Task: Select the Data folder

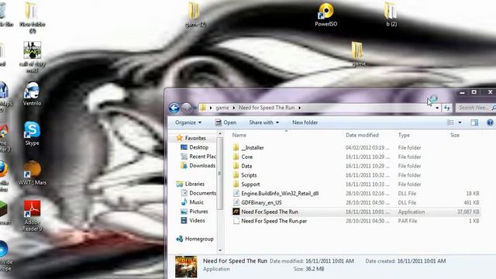Action: 246,166
